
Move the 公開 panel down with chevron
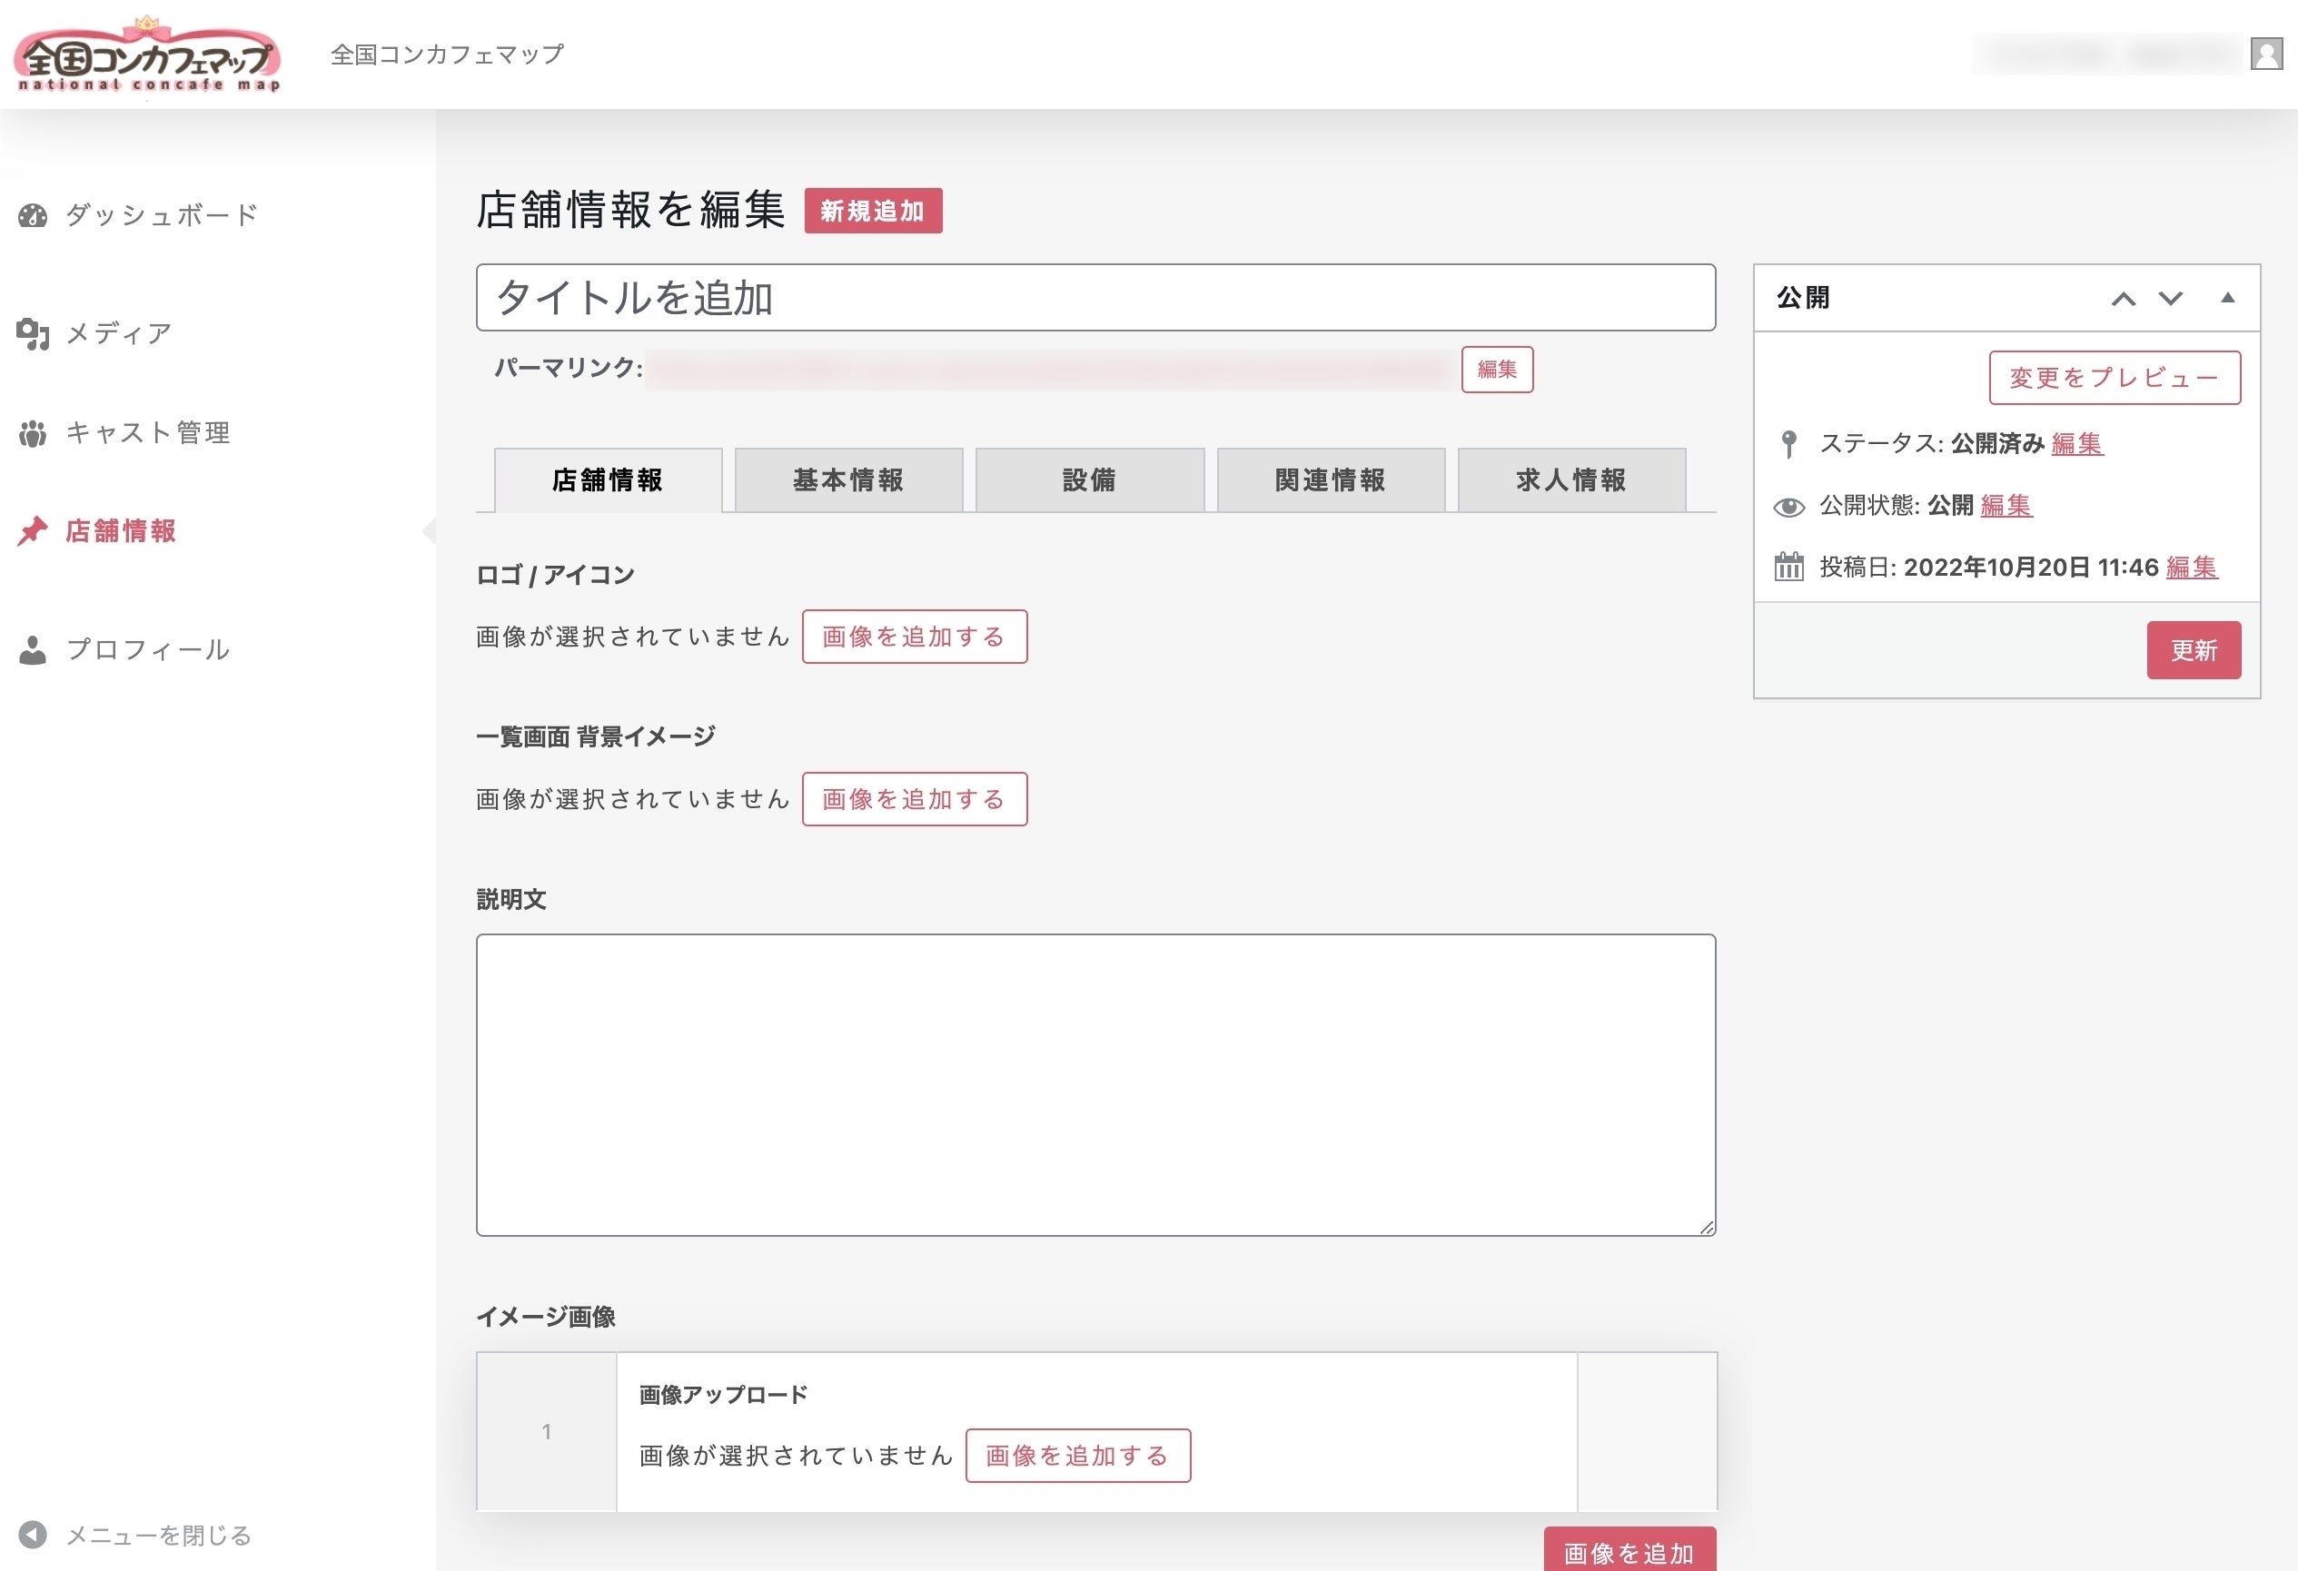pyautogui.click(x=2171, y=299)
